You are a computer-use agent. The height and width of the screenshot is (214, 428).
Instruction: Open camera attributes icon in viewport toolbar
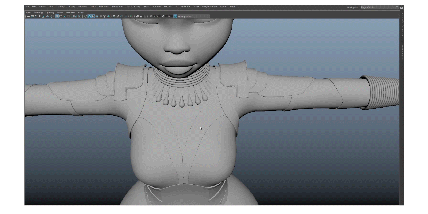(36, 16)
